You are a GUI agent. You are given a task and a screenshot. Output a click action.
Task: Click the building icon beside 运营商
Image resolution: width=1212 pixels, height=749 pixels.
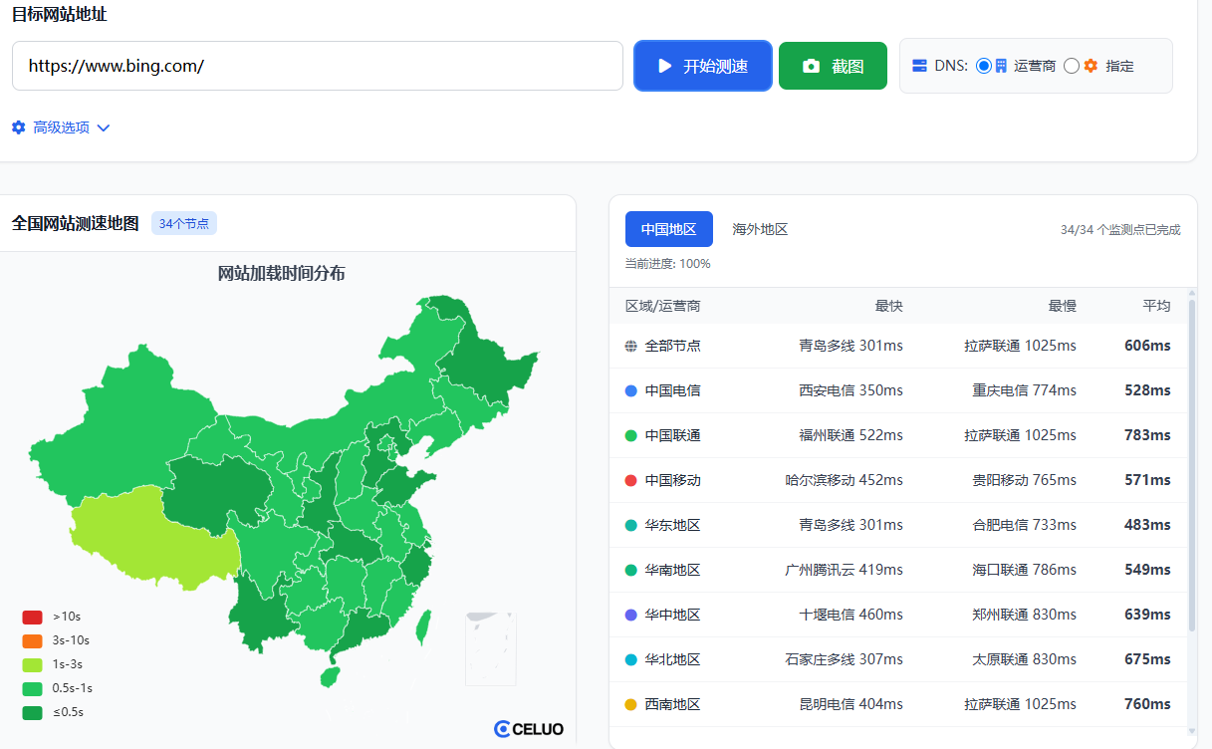(1001, 66)
